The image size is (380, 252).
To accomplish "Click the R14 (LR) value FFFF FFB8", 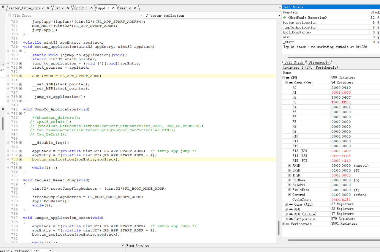I will pyautogui.click(x=341, y=156).
